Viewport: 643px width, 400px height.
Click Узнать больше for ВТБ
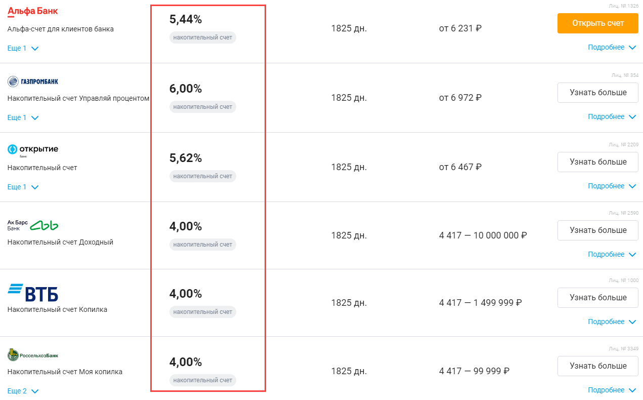pyautogui.click(x=597, y=298)
